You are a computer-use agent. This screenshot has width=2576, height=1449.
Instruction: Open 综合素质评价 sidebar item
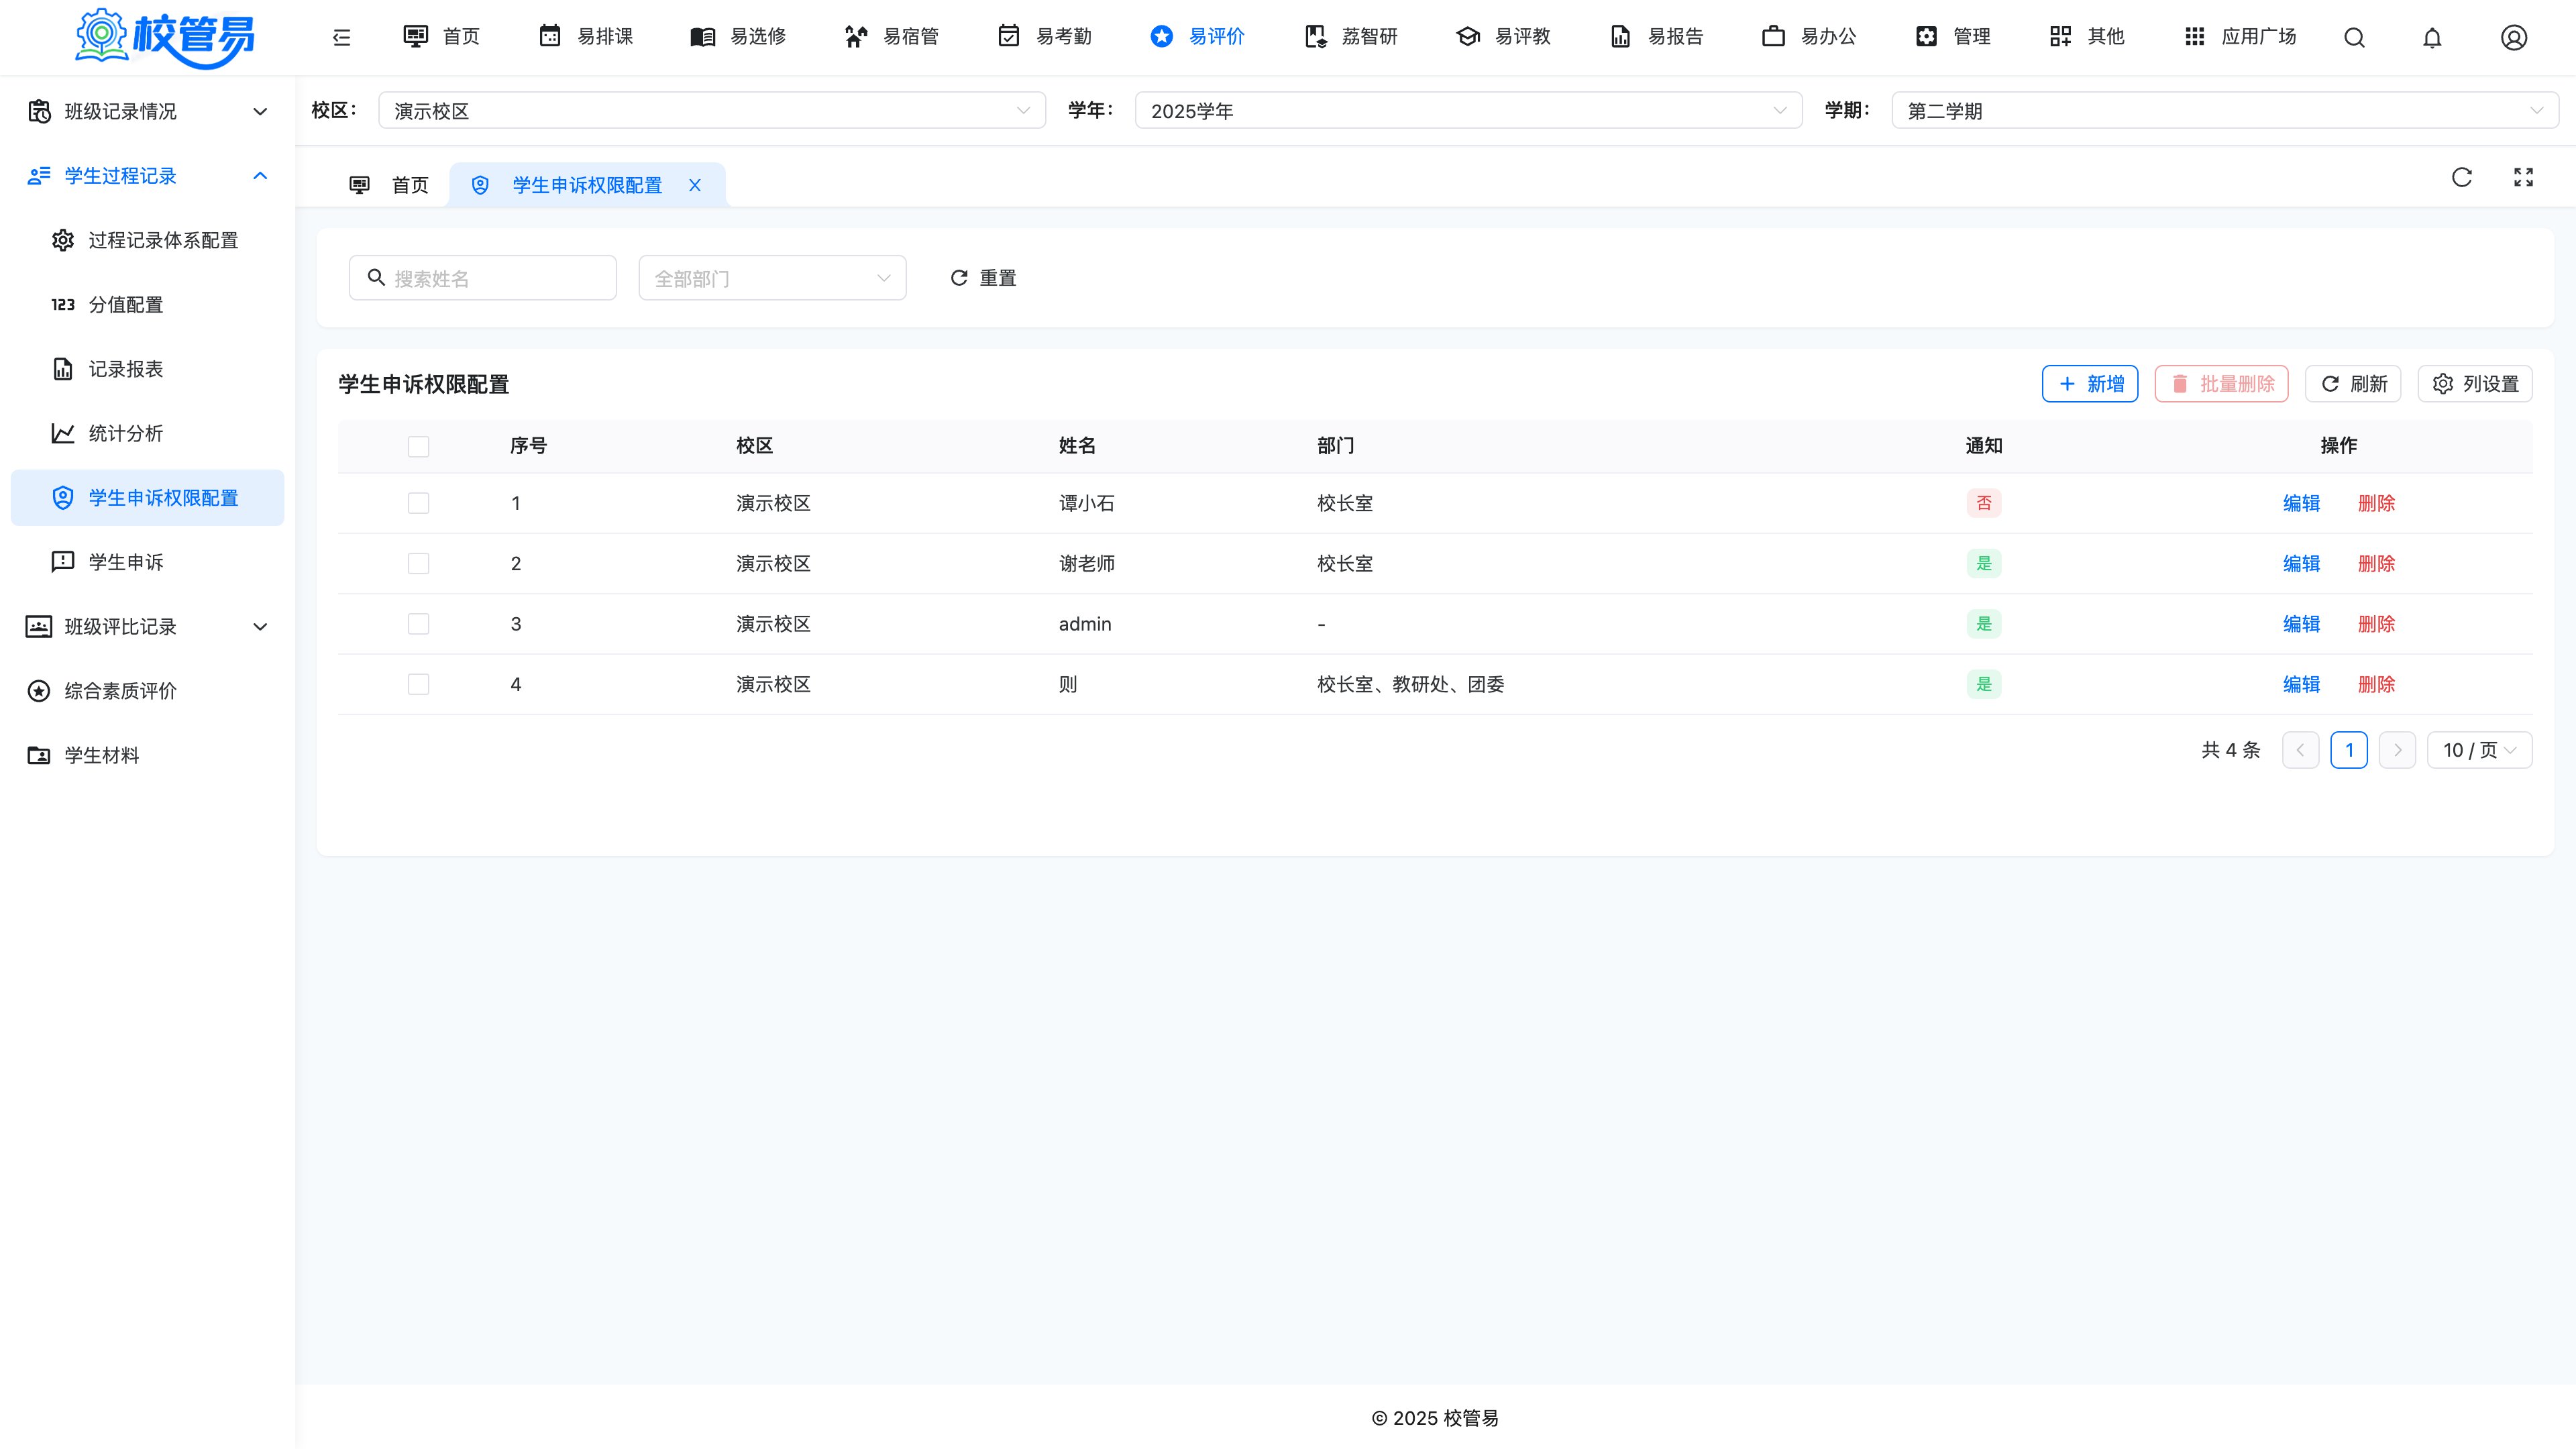click(x=148, y=691)
